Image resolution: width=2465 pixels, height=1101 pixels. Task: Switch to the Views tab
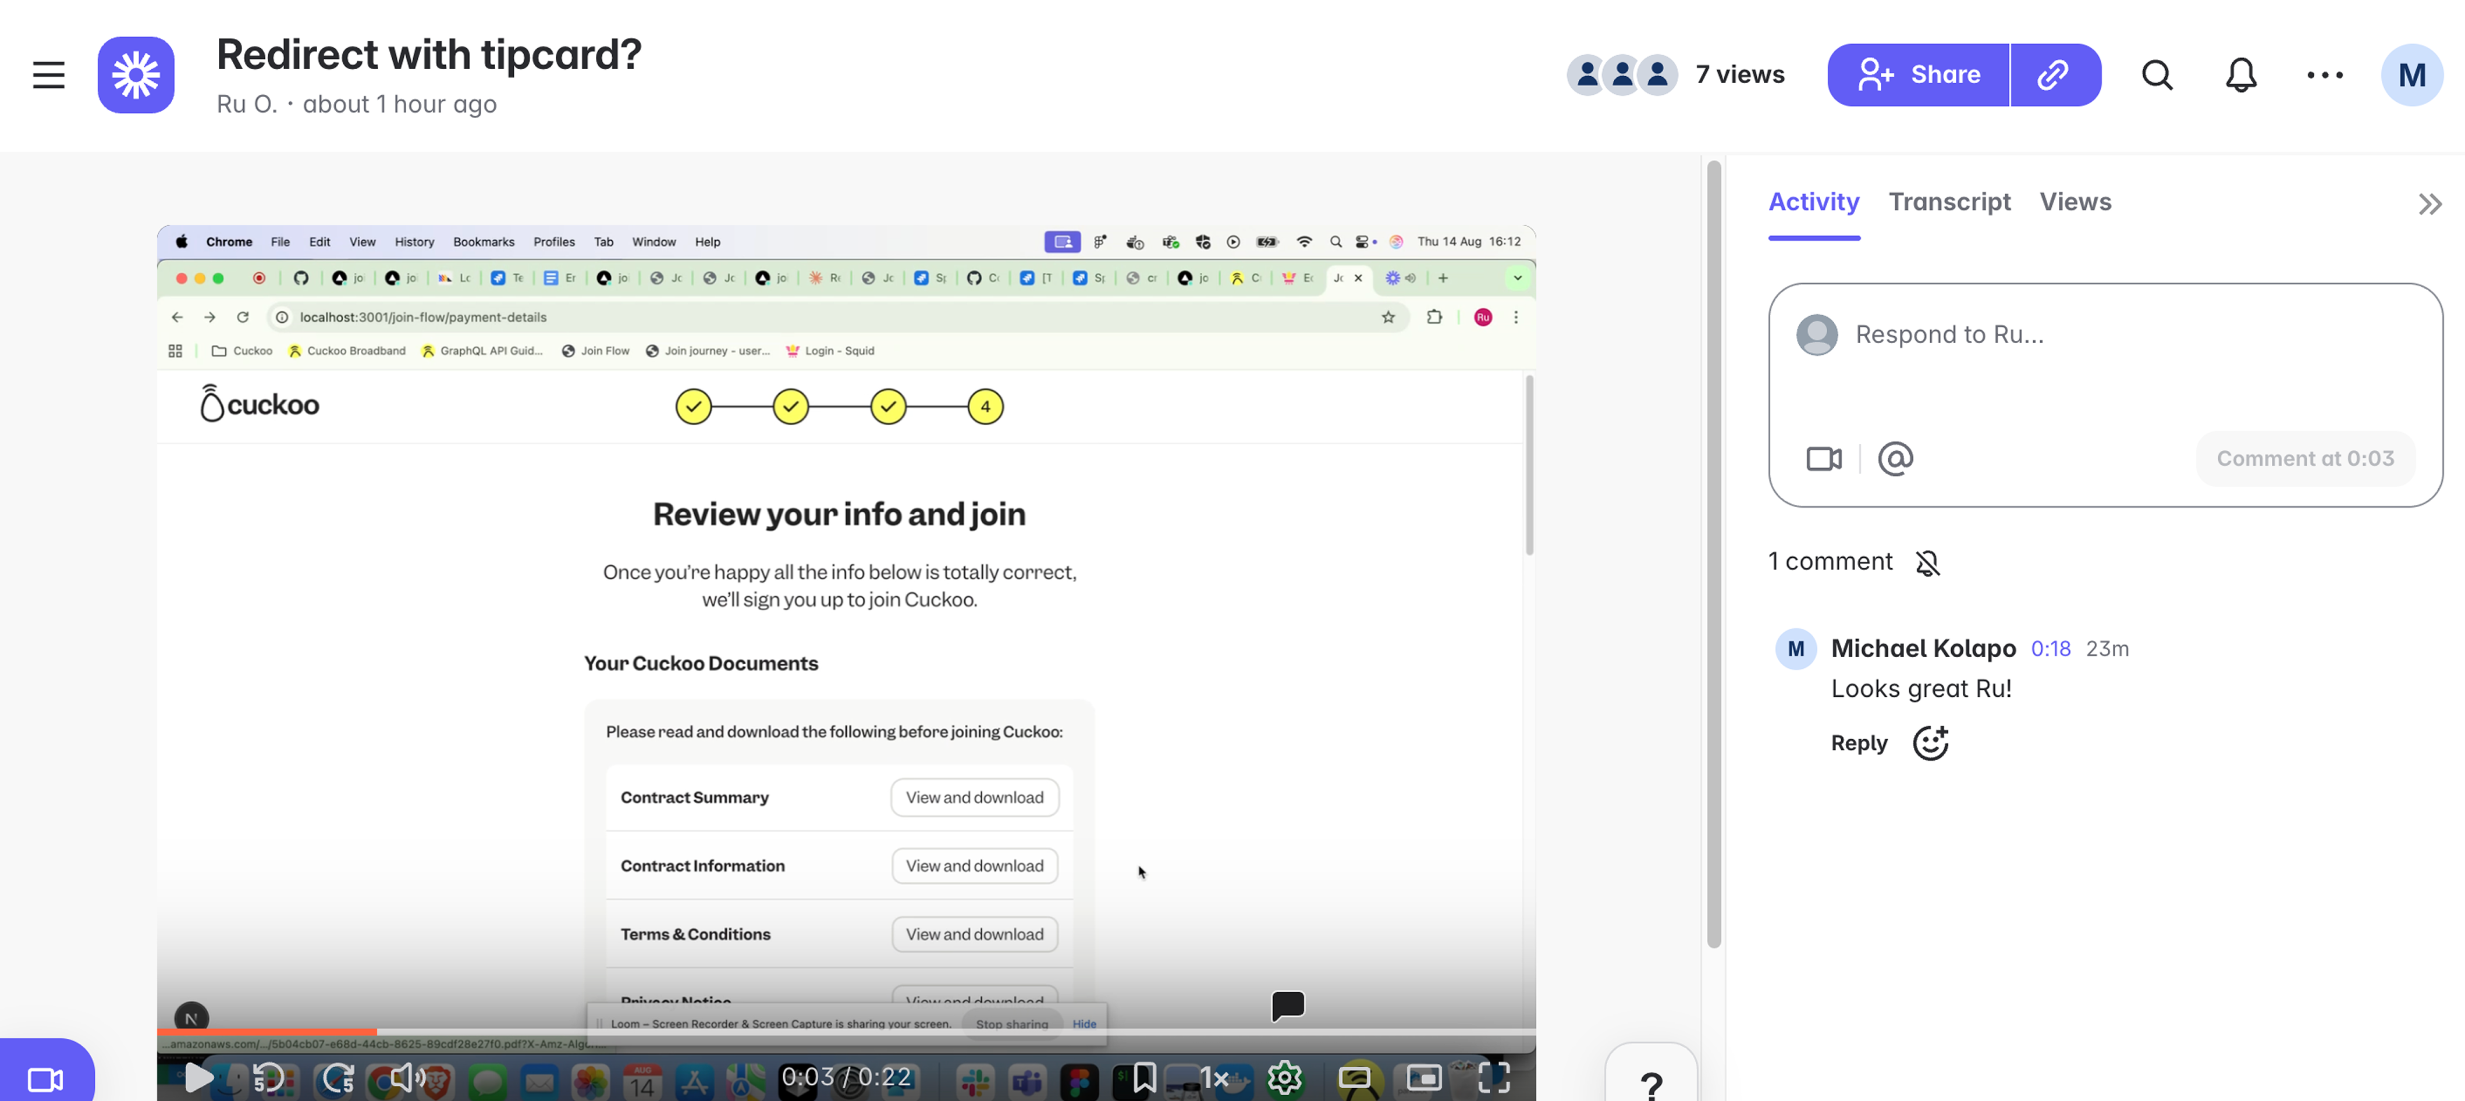[x=2075, y=202]
